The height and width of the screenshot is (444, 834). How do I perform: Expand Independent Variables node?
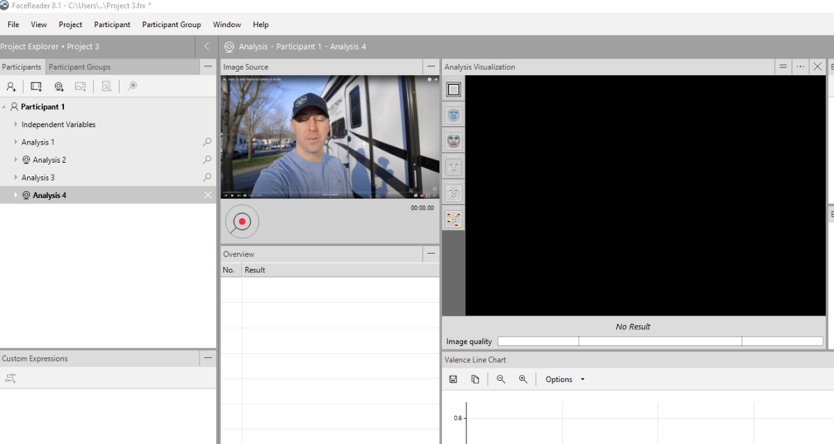pyautogui.click(x=16, y=124)
